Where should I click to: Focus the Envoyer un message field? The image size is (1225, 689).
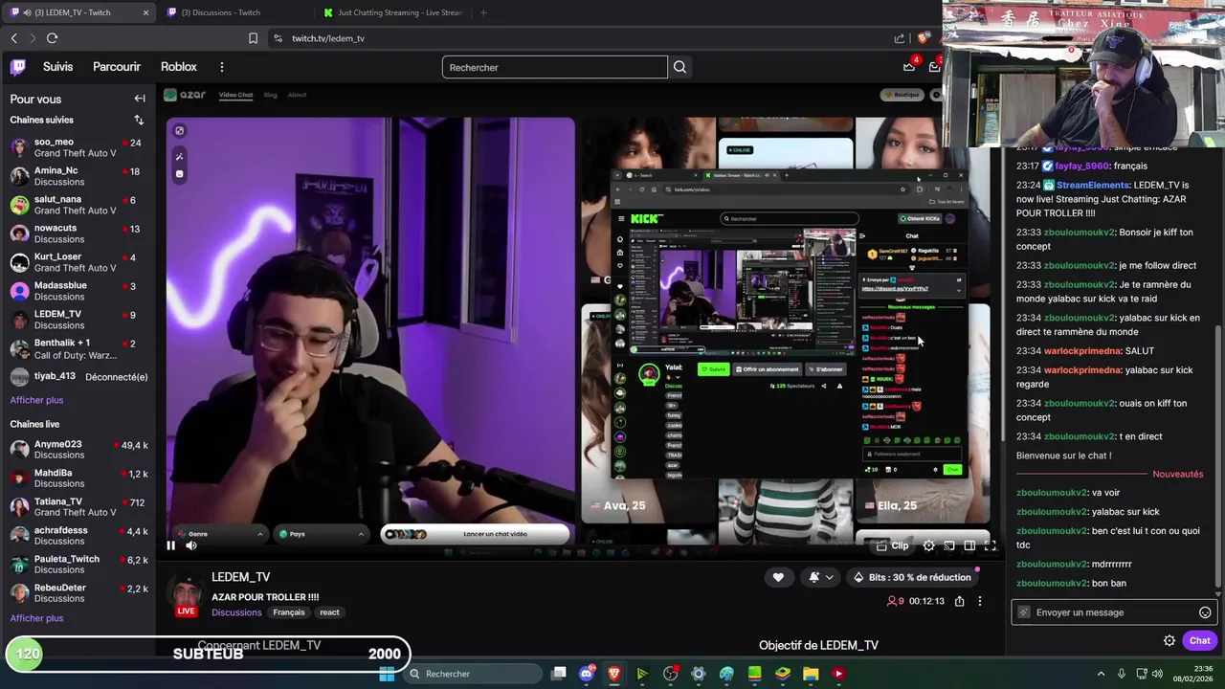point(1114,612)
